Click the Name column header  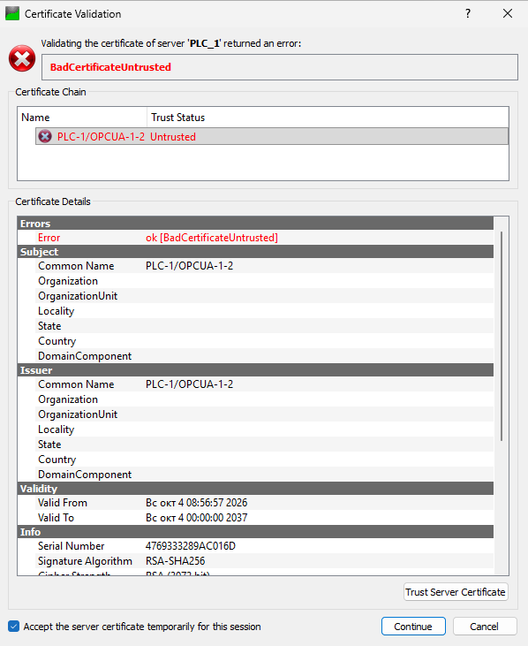pyautogui.click(x=82, y=118)
